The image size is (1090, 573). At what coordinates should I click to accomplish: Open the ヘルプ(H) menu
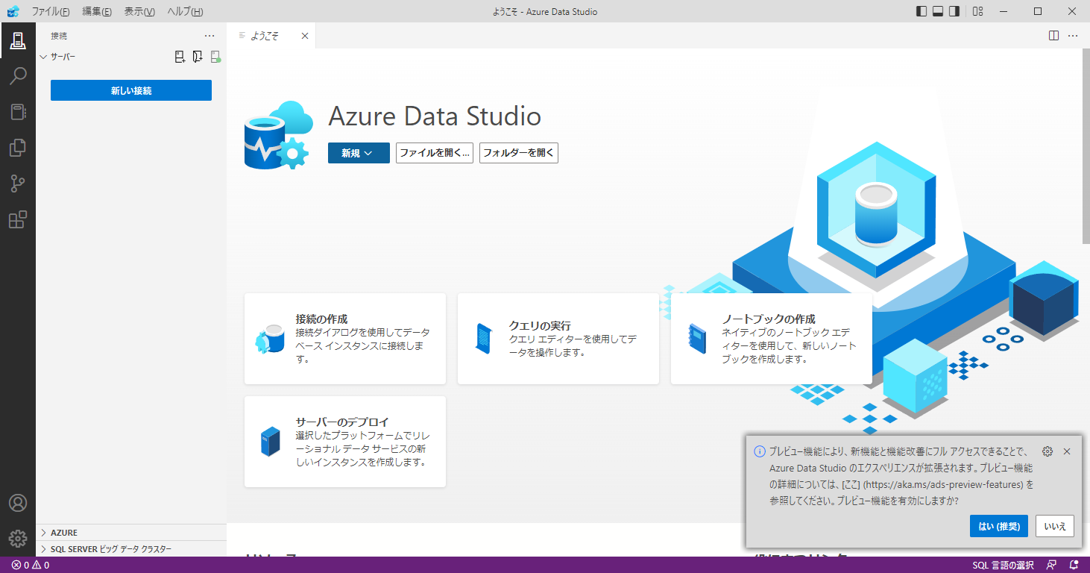[185, 11]
